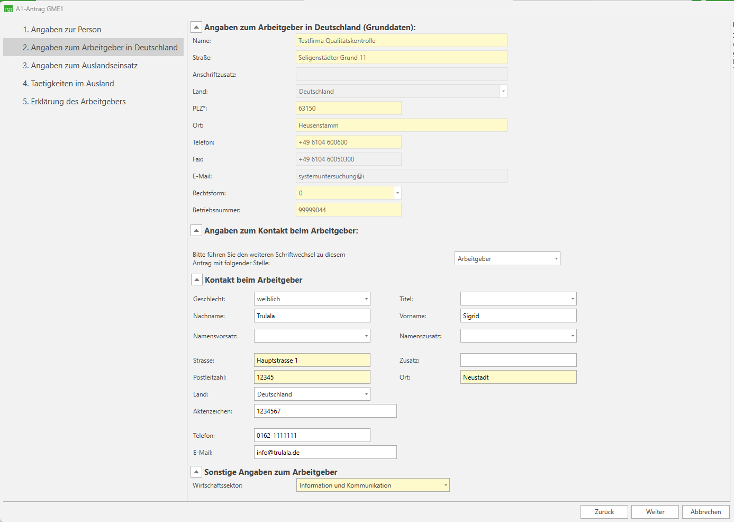This screenshot has width=734, height=522.
Task: Click the Nachname field containing Trulala
Action: tap(312, 316)
